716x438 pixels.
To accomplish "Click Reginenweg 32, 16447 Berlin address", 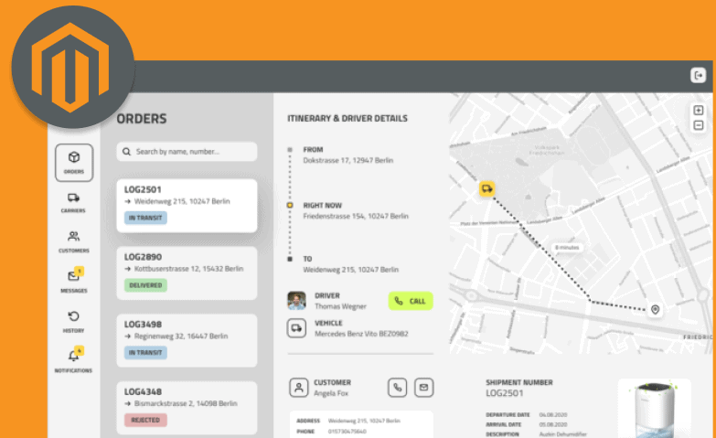I will (x=181, y=337).
